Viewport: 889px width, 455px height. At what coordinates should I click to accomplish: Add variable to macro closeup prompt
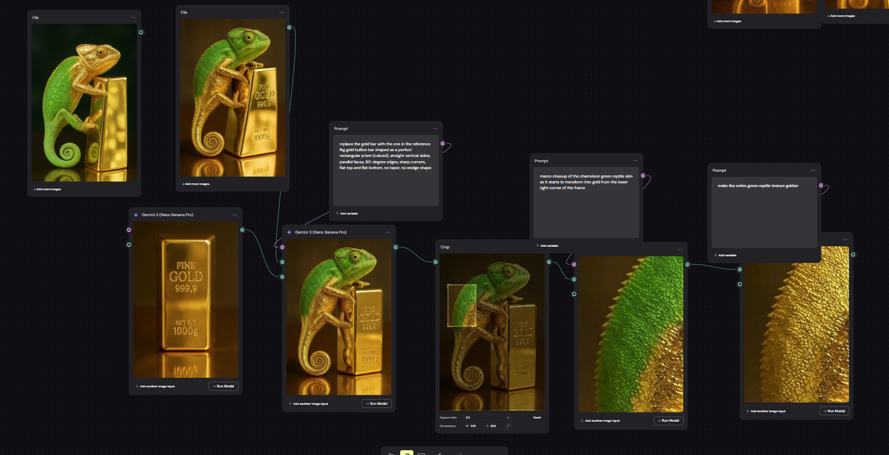tap(547, 246)
